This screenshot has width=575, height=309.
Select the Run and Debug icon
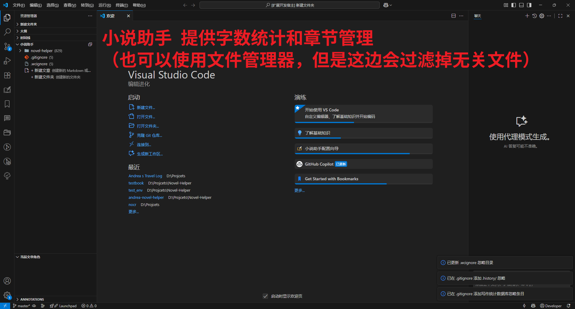click(7, 61)
